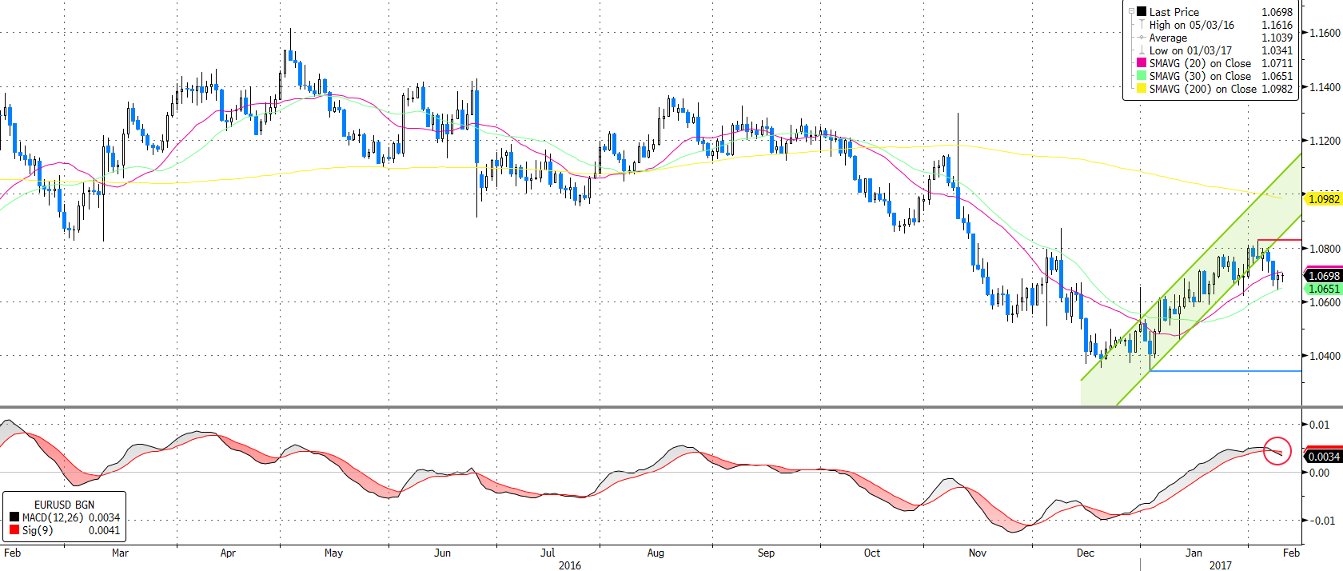The height and width of the screenshot is (571, 1343).
Task: Select the yellow SMAVG (200) swatch
Action: tap(1142, 89)
